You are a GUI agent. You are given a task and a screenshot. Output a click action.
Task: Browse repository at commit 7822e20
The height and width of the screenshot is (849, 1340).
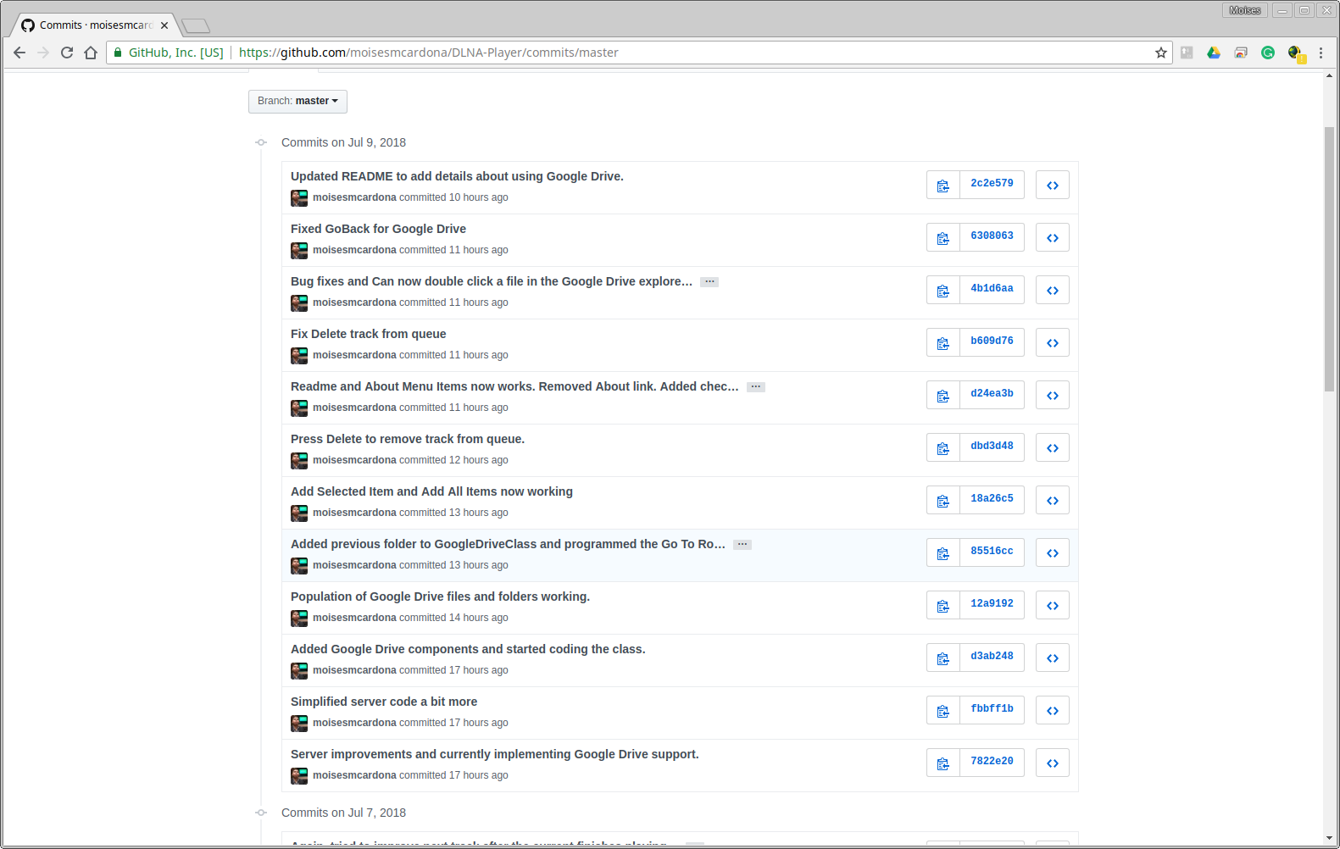pyautogui.click(x=1053, y=763)
